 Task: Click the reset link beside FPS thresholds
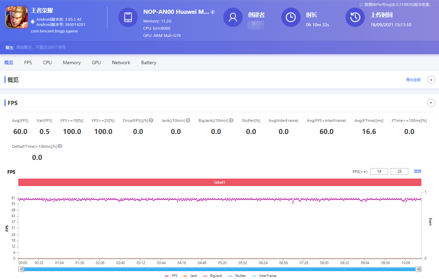coord(418,171)
